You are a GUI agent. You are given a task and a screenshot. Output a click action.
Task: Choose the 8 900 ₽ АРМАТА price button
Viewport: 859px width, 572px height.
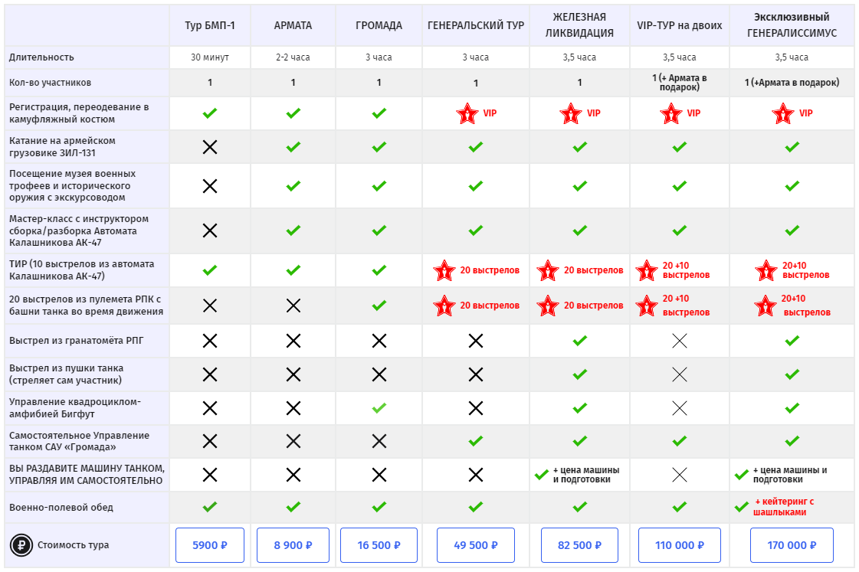coord(293,546)
